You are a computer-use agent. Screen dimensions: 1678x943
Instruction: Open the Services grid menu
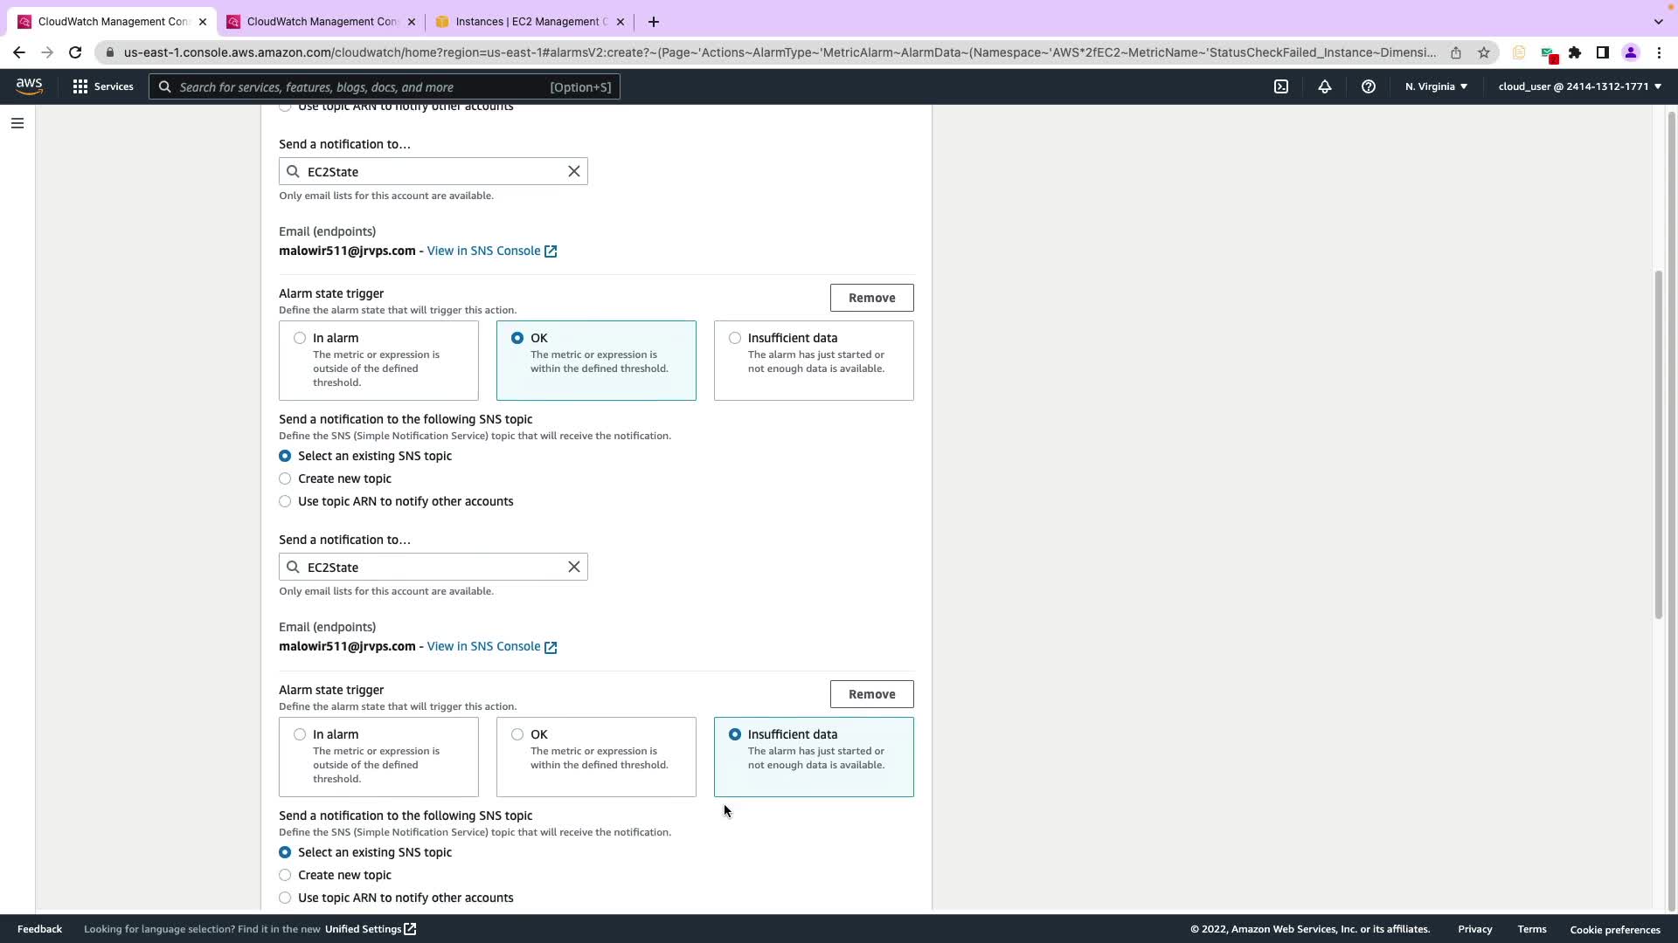[103, 86]
